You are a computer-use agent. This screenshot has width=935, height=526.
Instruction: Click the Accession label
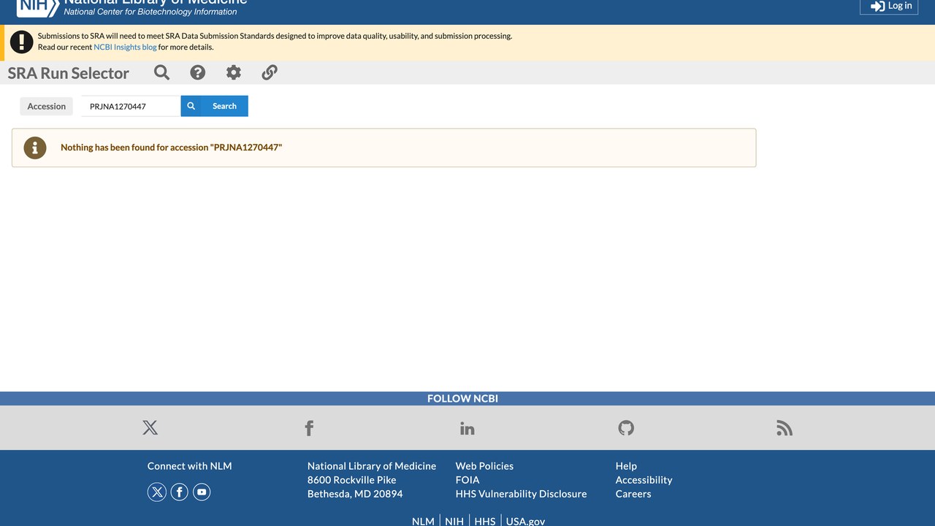(x=47, y=107)
